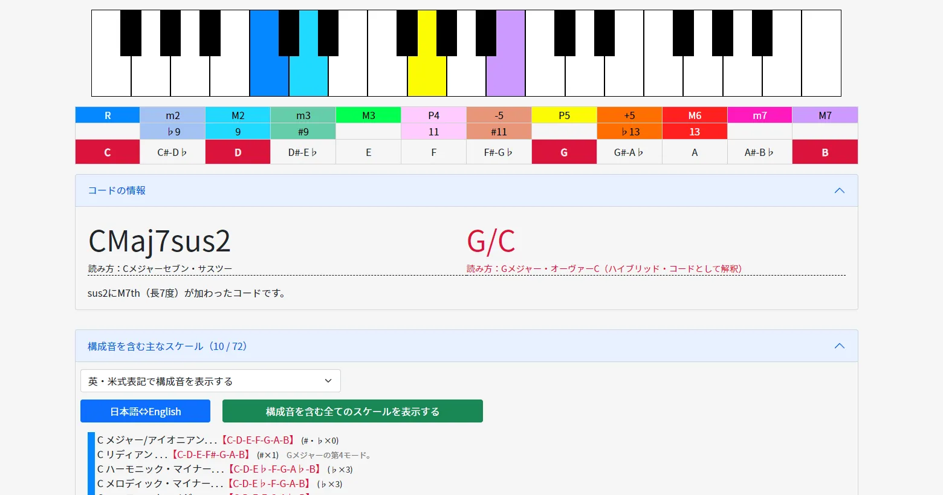
Task: Click the leftmost white piano key
Action: point(111,76)
